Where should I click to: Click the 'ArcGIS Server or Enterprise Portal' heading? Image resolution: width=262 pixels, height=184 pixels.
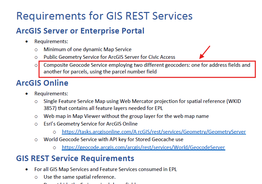(80, 31)
